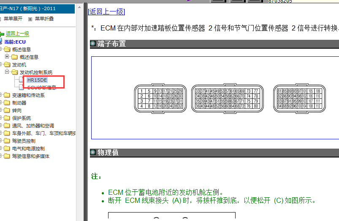The height and width of the screenshot is (221, 339).
Task: Click the sidebar scrollbar up arrow
Action: pos(79,7)
